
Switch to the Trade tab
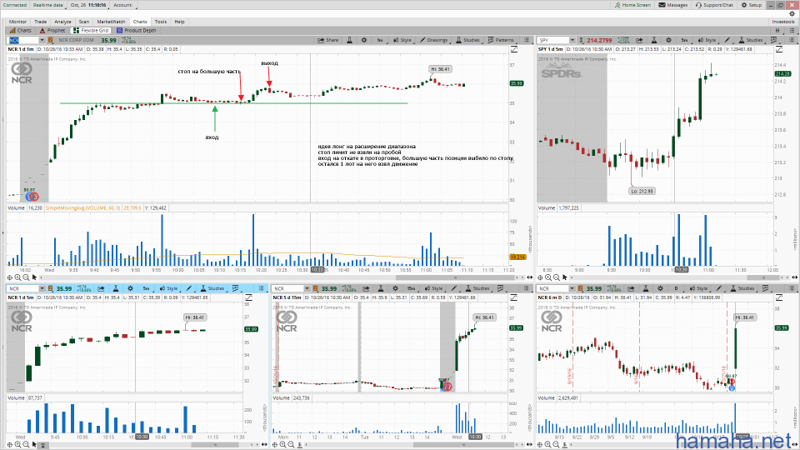40,22
